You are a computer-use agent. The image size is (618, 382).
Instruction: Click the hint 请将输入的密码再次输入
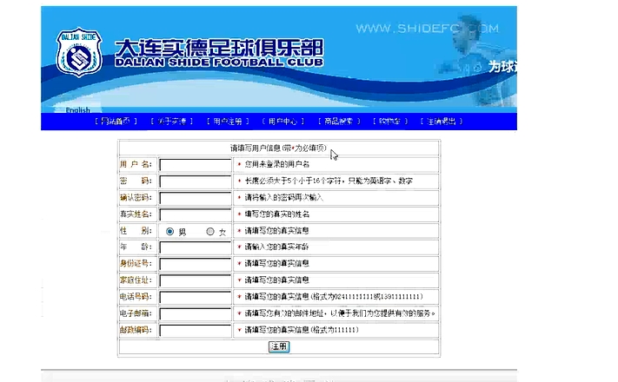(283, 197)
